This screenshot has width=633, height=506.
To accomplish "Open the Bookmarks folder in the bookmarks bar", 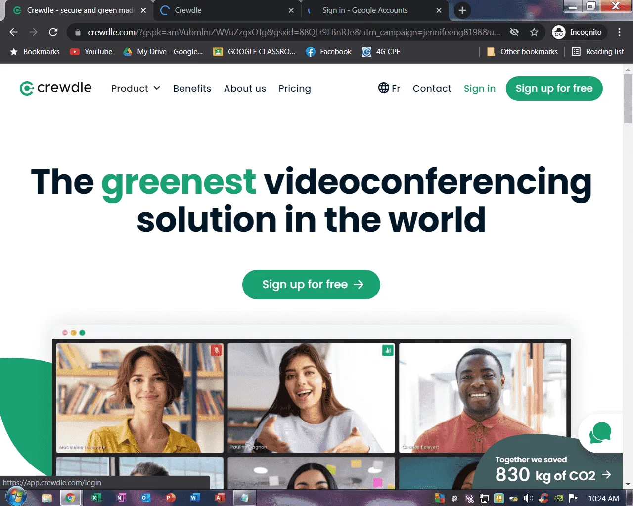I will 35,52.
